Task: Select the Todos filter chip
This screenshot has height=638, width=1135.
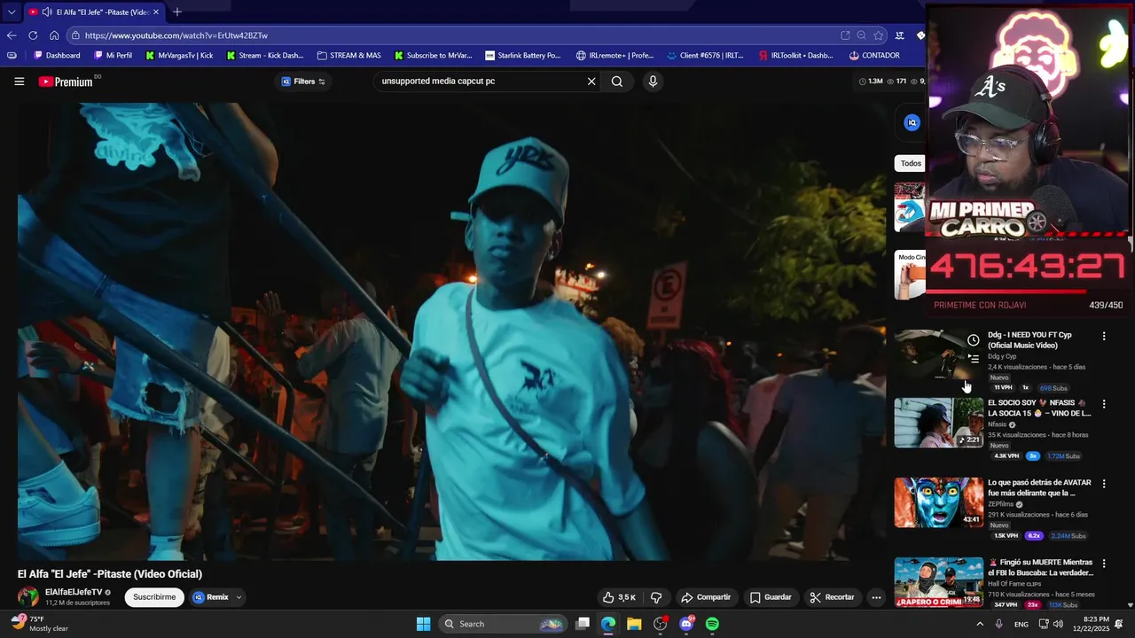Action: coord(911,163)
